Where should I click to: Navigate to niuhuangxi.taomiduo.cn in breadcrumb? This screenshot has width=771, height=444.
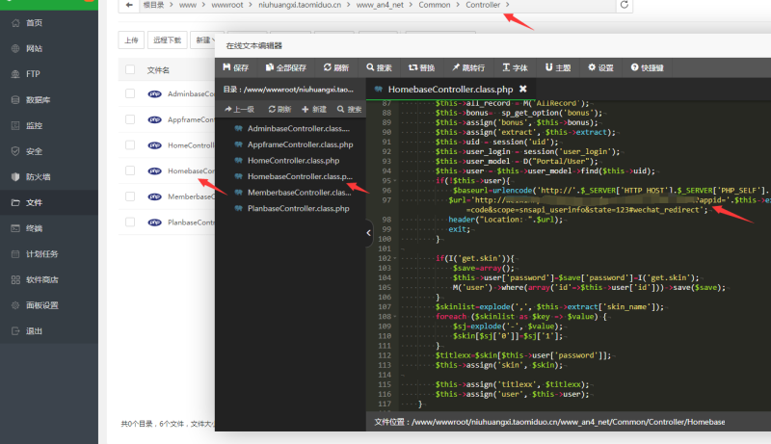(x=300, y=5)
